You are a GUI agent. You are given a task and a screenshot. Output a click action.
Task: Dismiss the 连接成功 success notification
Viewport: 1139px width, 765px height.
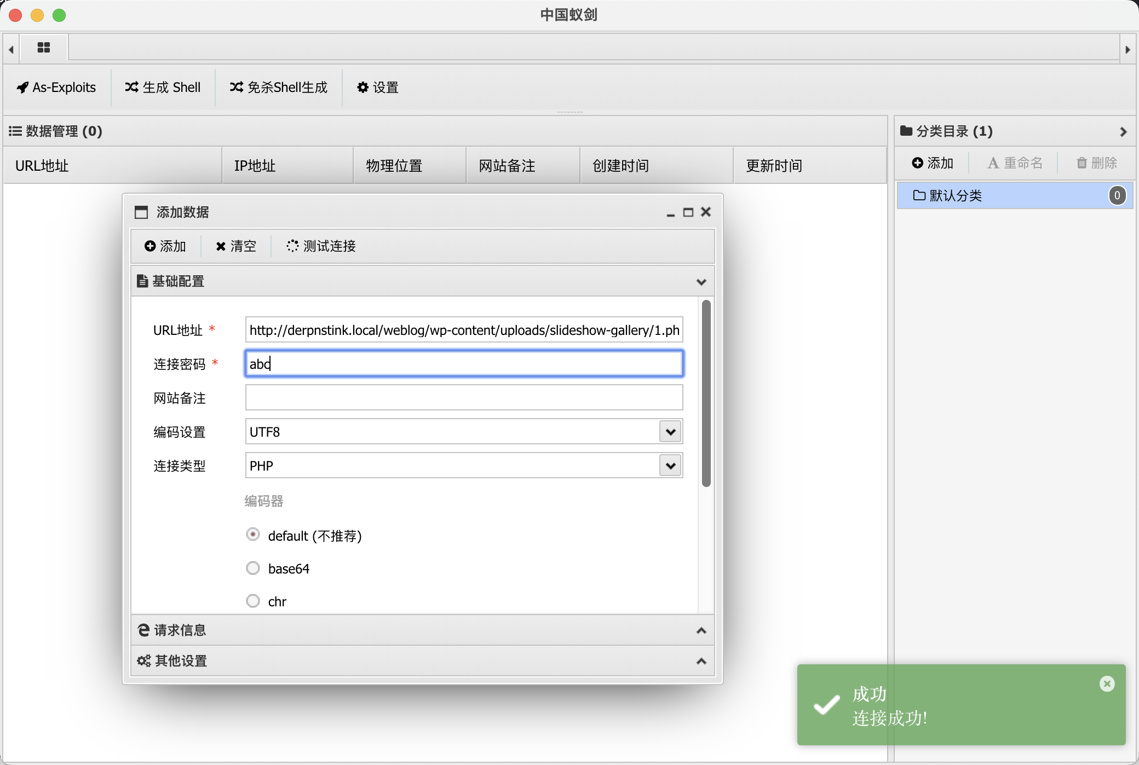1107,684
